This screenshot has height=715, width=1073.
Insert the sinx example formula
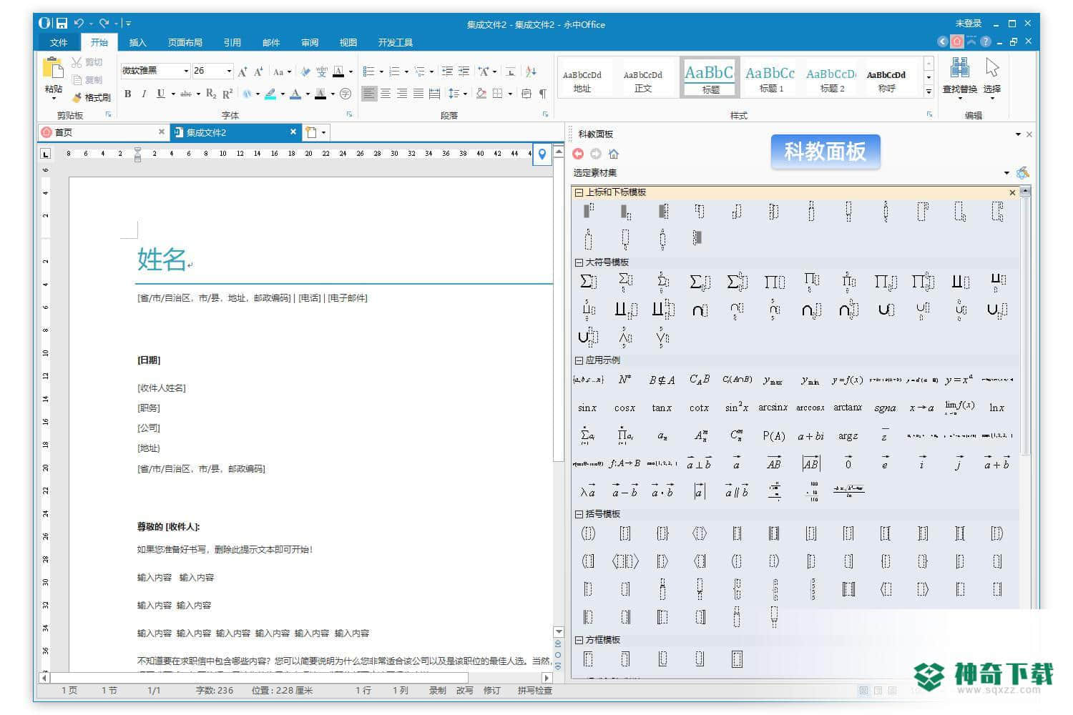click(587, 408)
